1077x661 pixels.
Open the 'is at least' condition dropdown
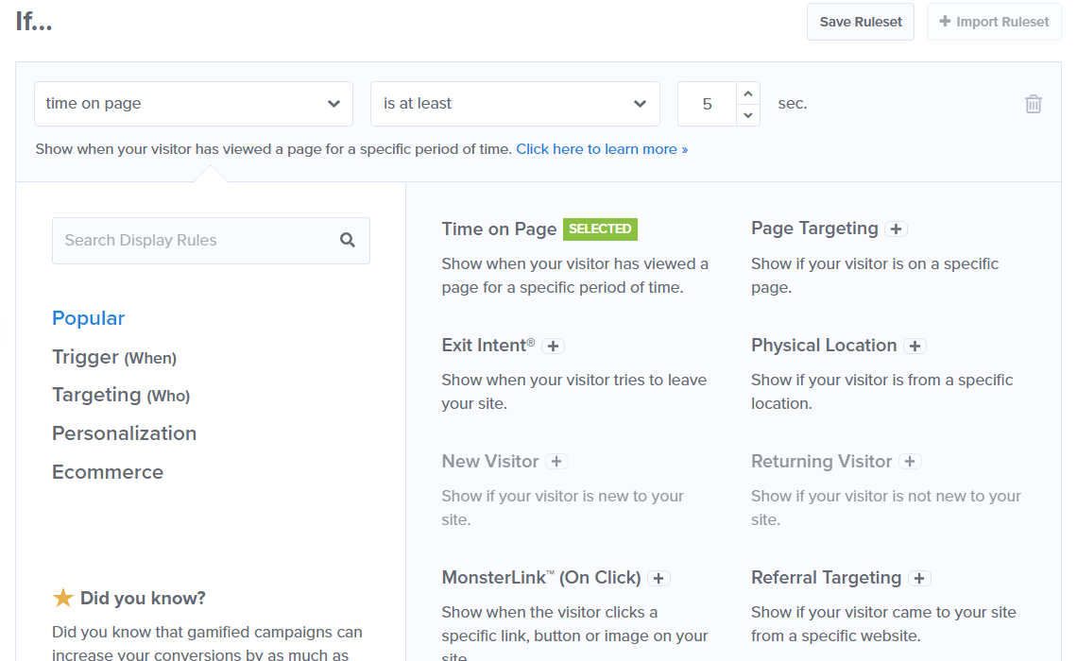(x=514, y=104)
